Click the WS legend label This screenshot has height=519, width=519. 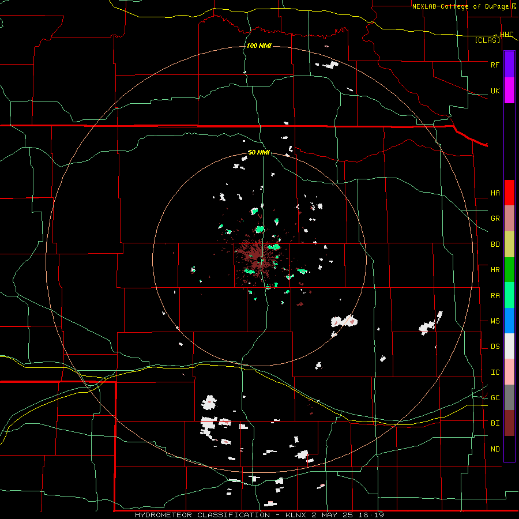click(x=495, y=321)
